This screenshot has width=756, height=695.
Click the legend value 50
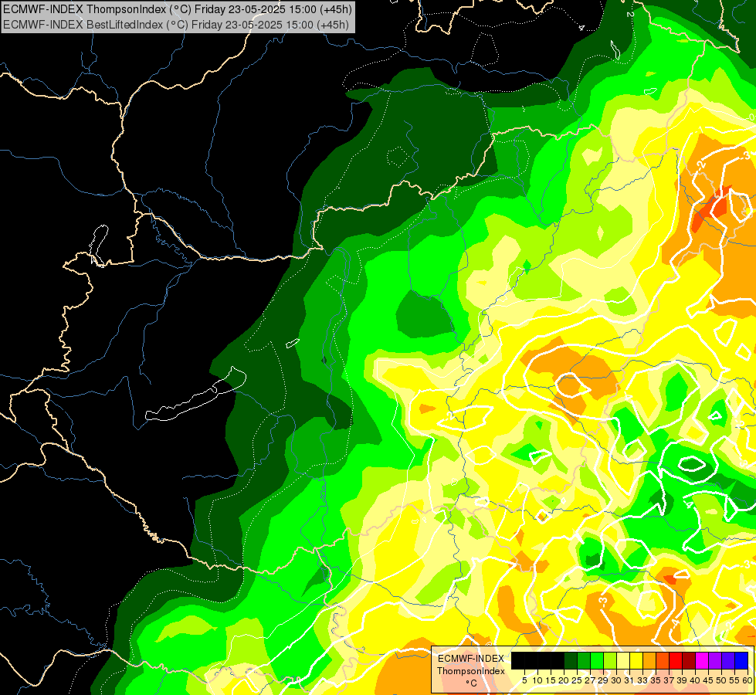[722, 680]
